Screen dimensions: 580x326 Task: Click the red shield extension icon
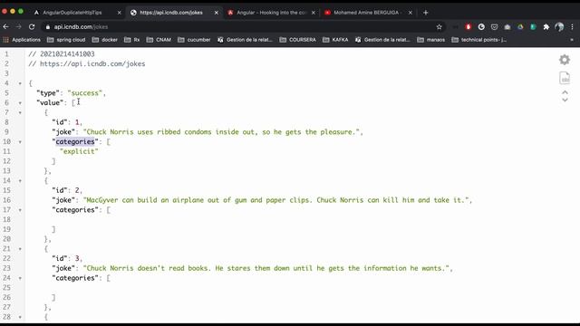[x=469, y=27]
